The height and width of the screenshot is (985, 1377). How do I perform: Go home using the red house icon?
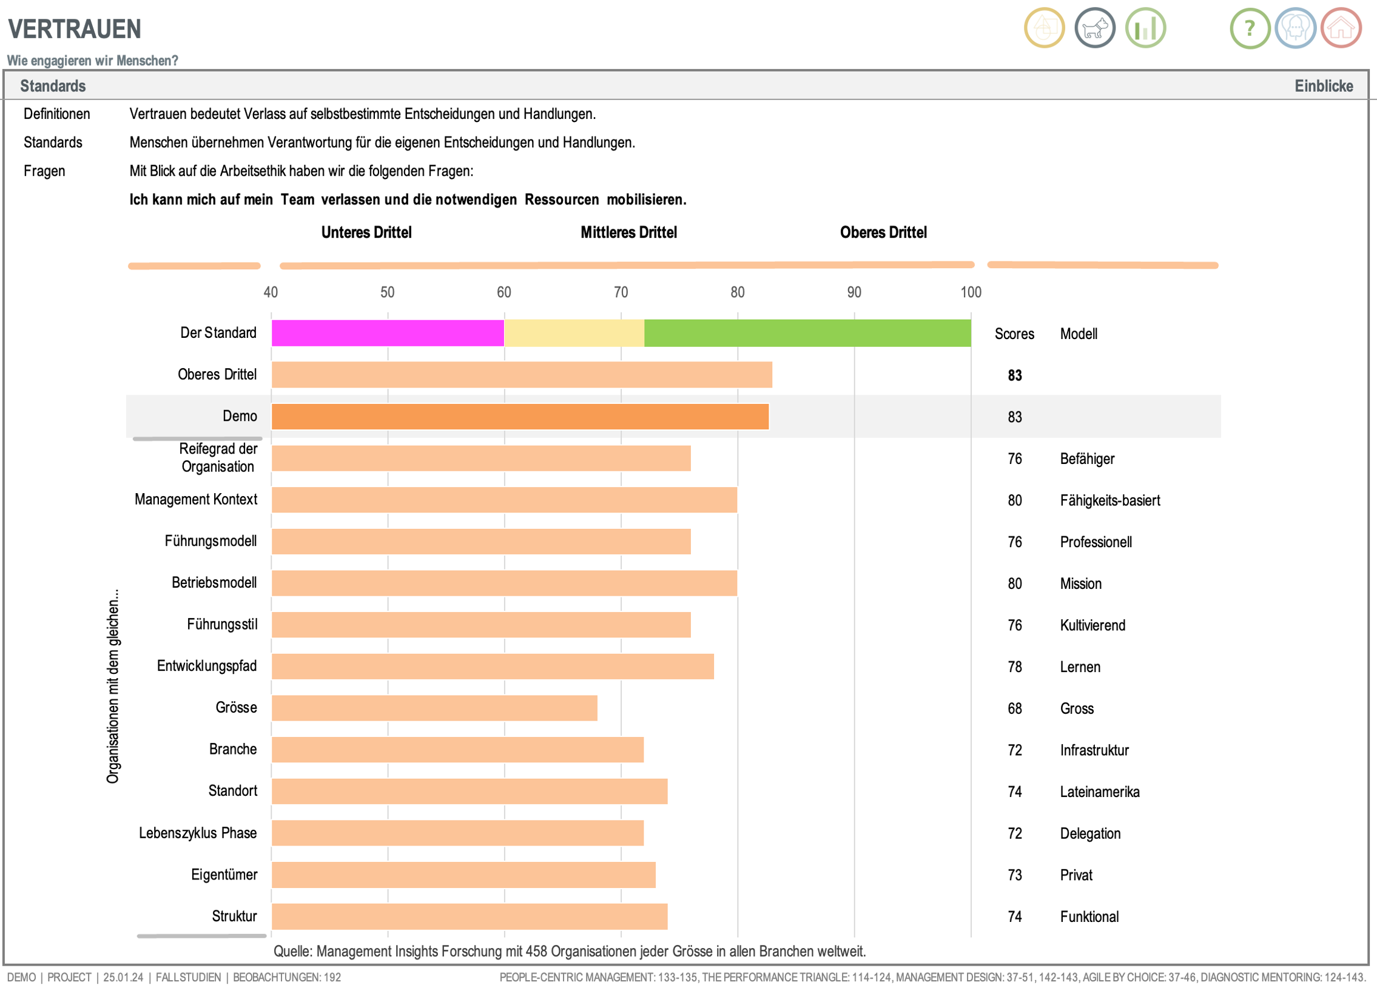pyautogui.click(x=1341, y=28)
